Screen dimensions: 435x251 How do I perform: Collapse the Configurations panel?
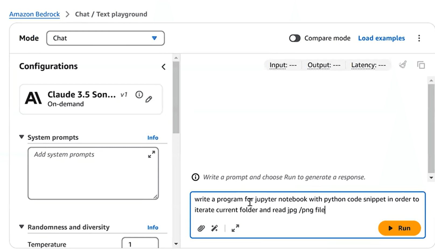[x=163, y=67]
